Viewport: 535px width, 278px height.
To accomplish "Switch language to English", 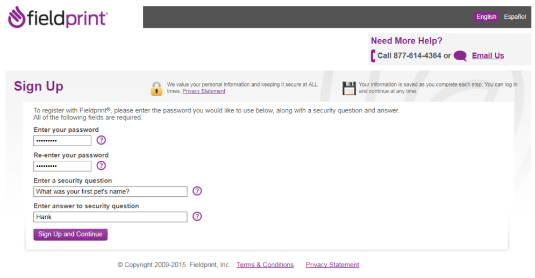I will click(x=486, y=17).
